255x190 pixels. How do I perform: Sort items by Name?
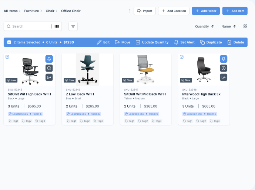click(x=228, y=26)
